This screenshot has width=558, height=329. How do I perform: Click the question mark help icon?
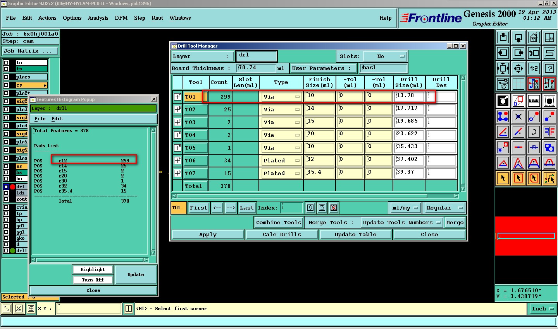click(x=549, y=68)
